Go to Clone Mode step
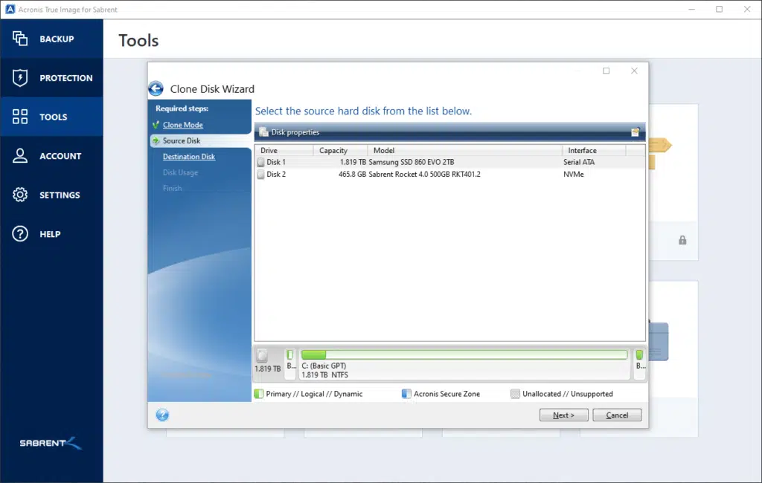Screen dimensions: 762x483 coord(183,125)
